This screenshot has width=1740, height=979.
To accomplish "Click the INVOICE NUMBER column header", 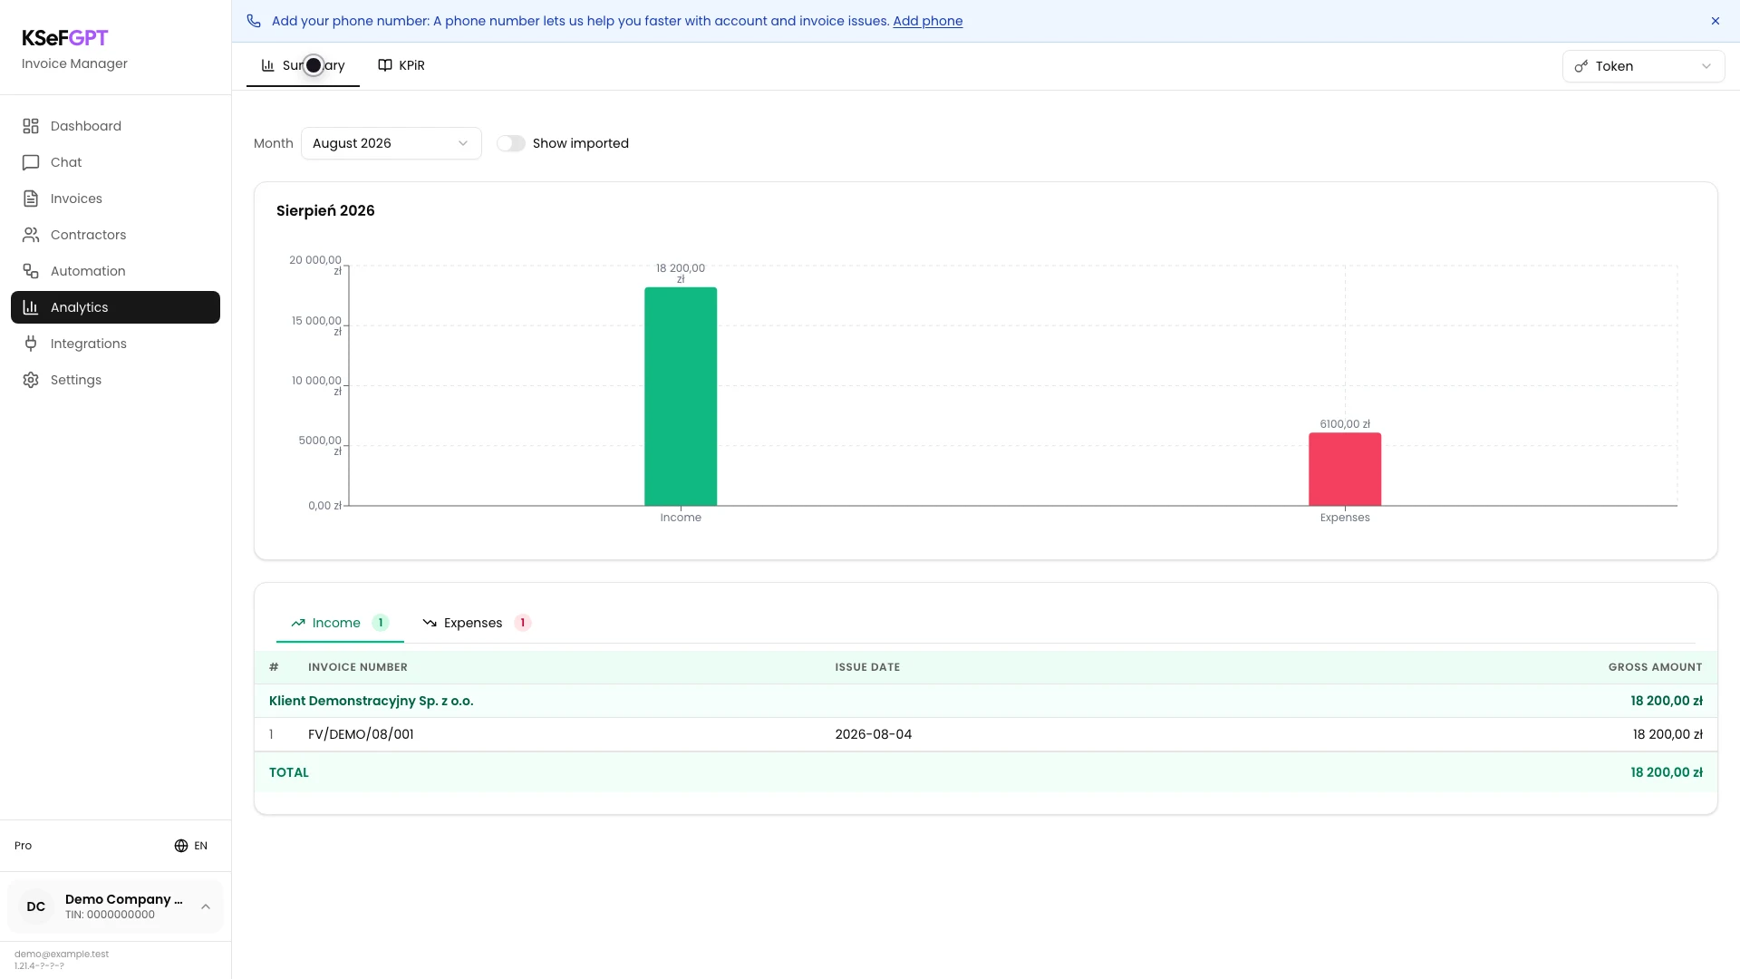I will tap(358, 667).
